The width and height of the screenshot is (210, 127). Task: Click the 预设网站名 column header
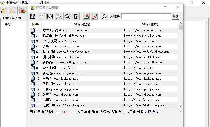click(x=82, y=25)
